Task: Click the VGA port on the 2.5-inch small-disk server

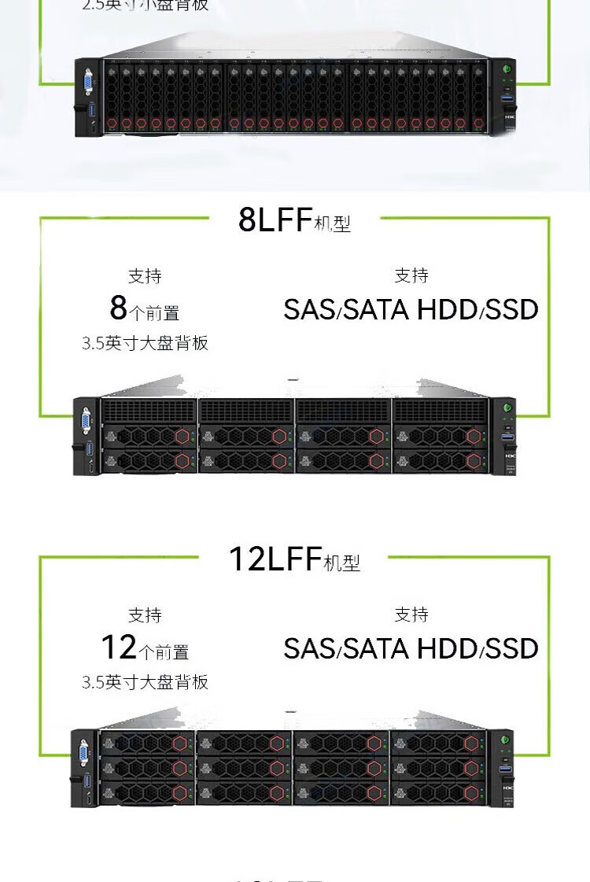Action: pos(88,83)
